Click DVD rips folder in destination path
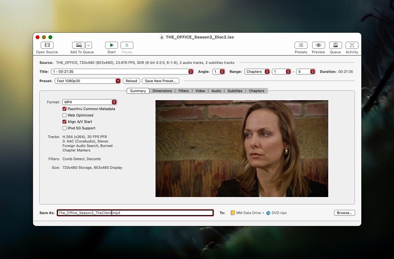The height and width of the screenshot is (259, 394). pos(276,213)
